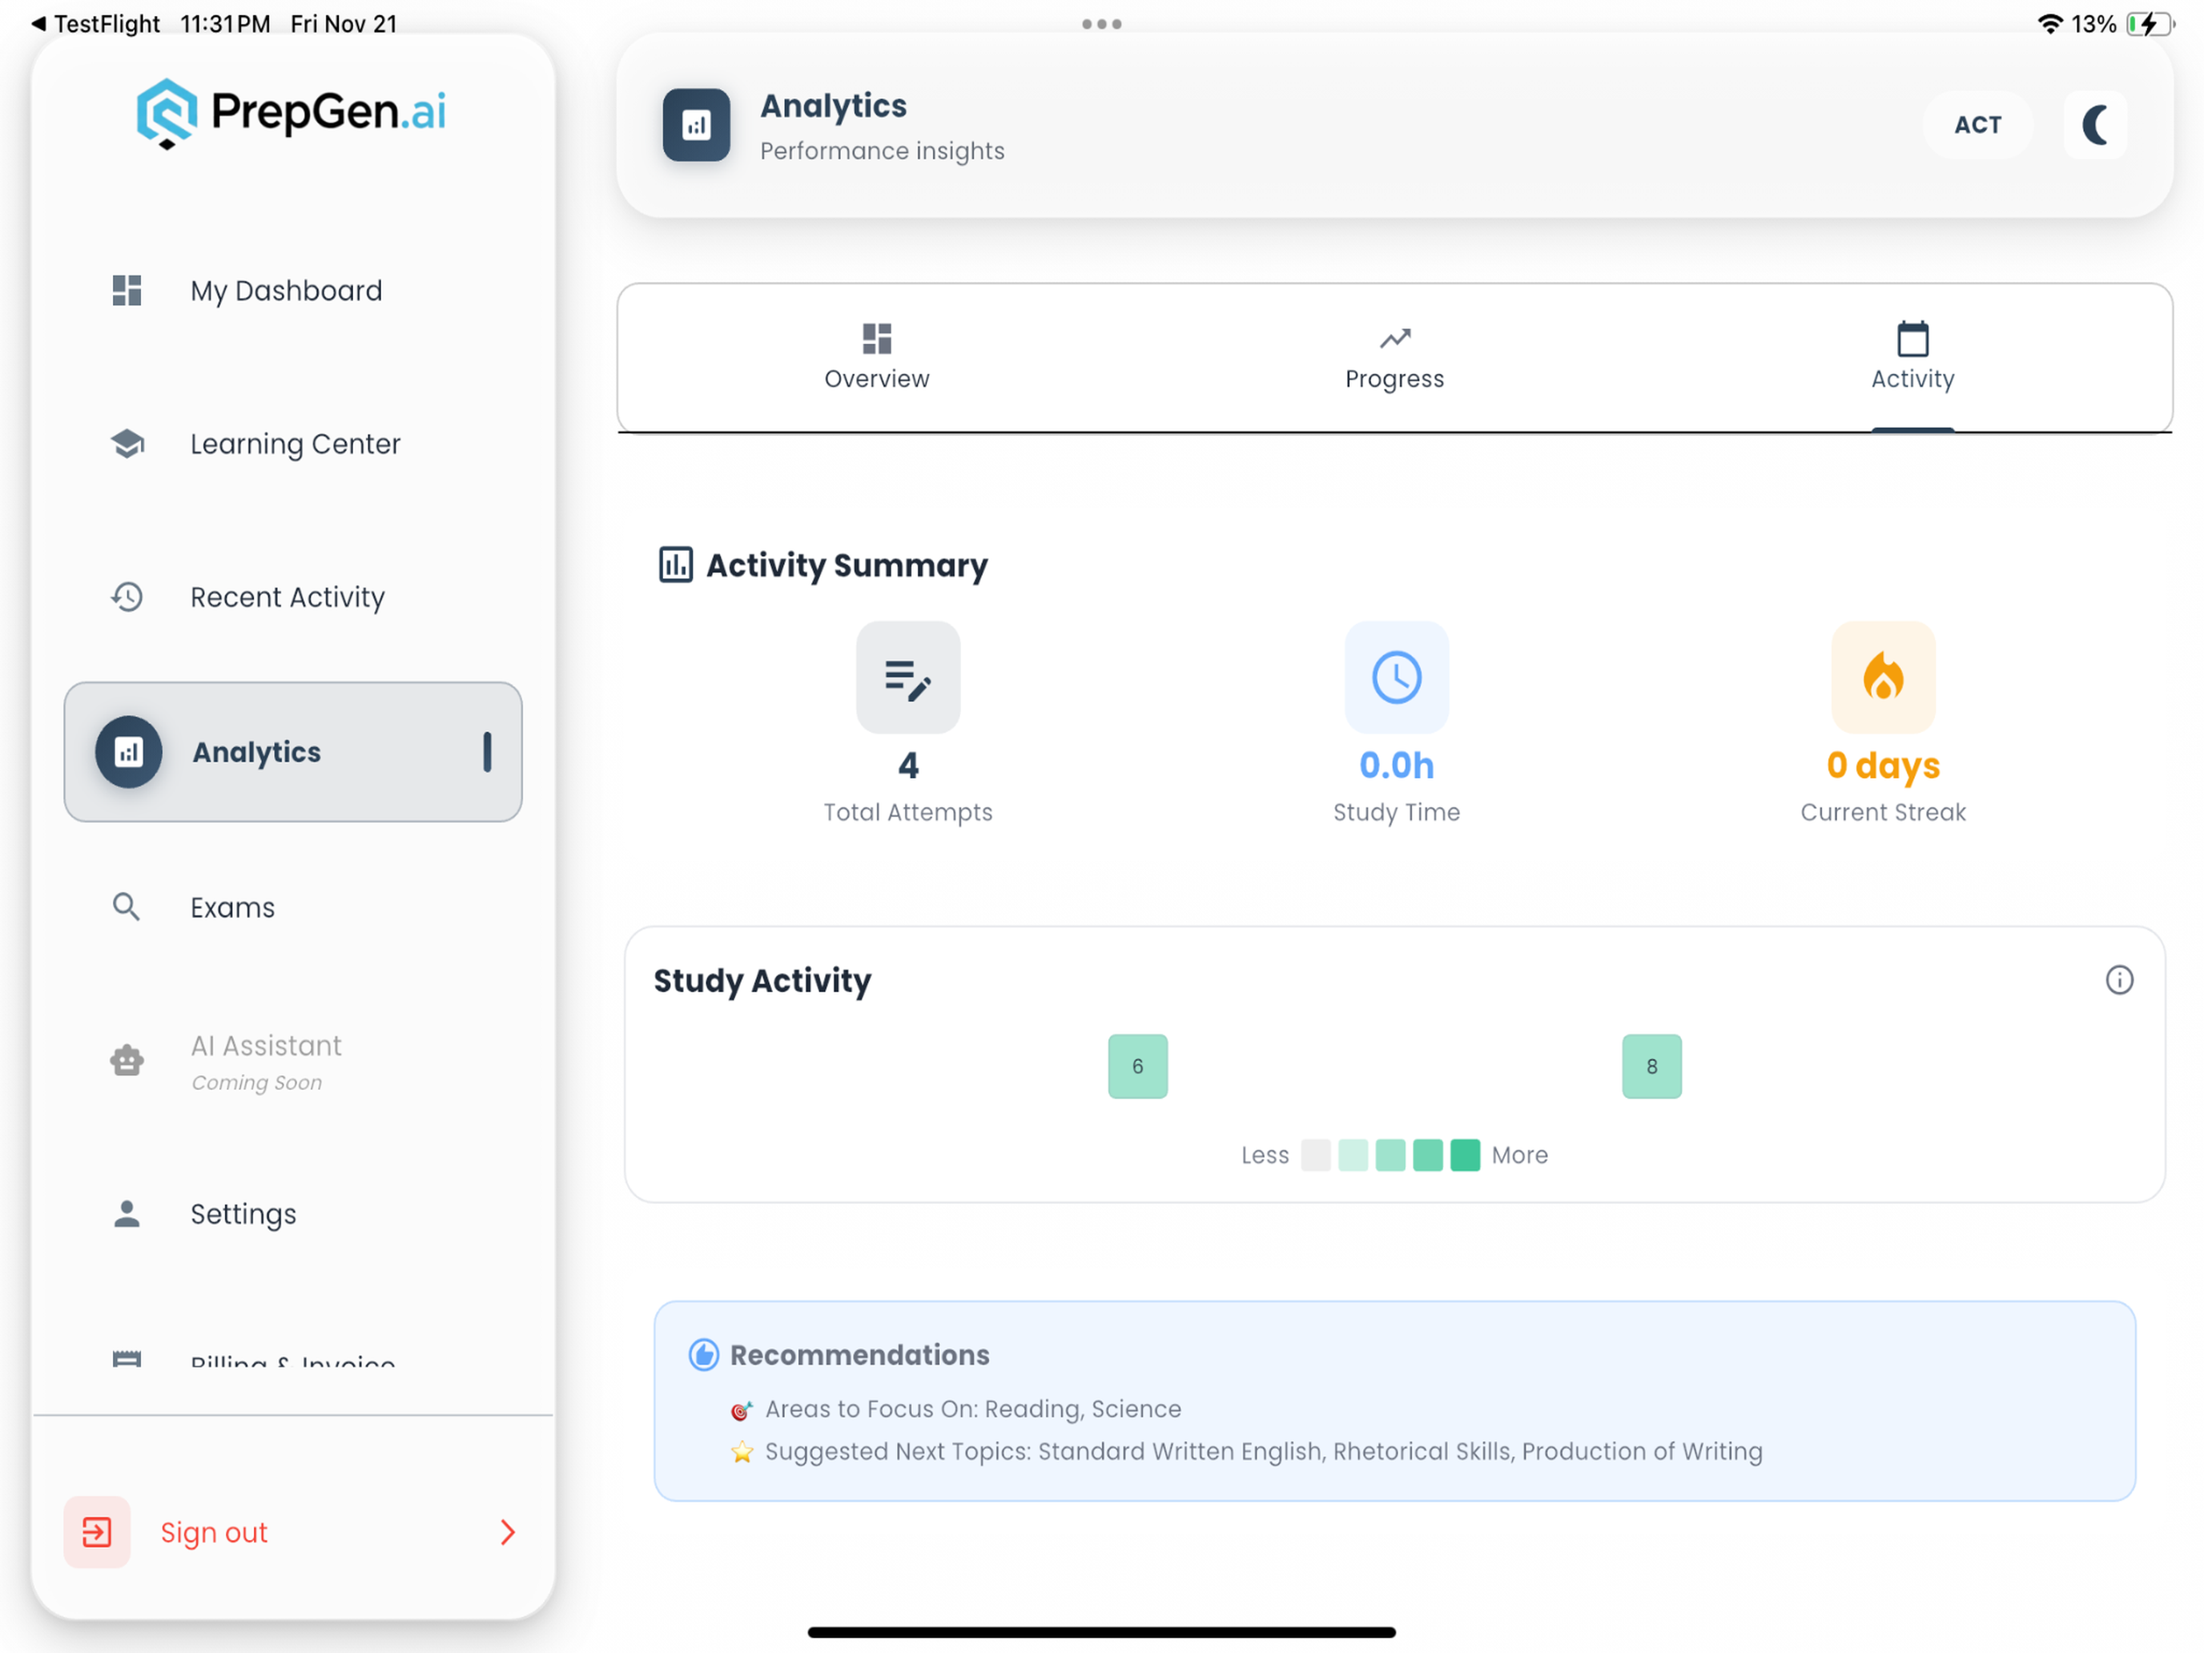
Task: Click the Areas to Focus On text
Action: tap(974, 1409)
